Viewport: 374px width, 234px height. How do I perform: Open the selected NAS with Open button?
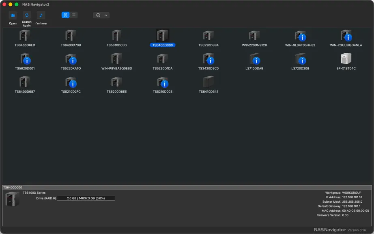[13, 15]
